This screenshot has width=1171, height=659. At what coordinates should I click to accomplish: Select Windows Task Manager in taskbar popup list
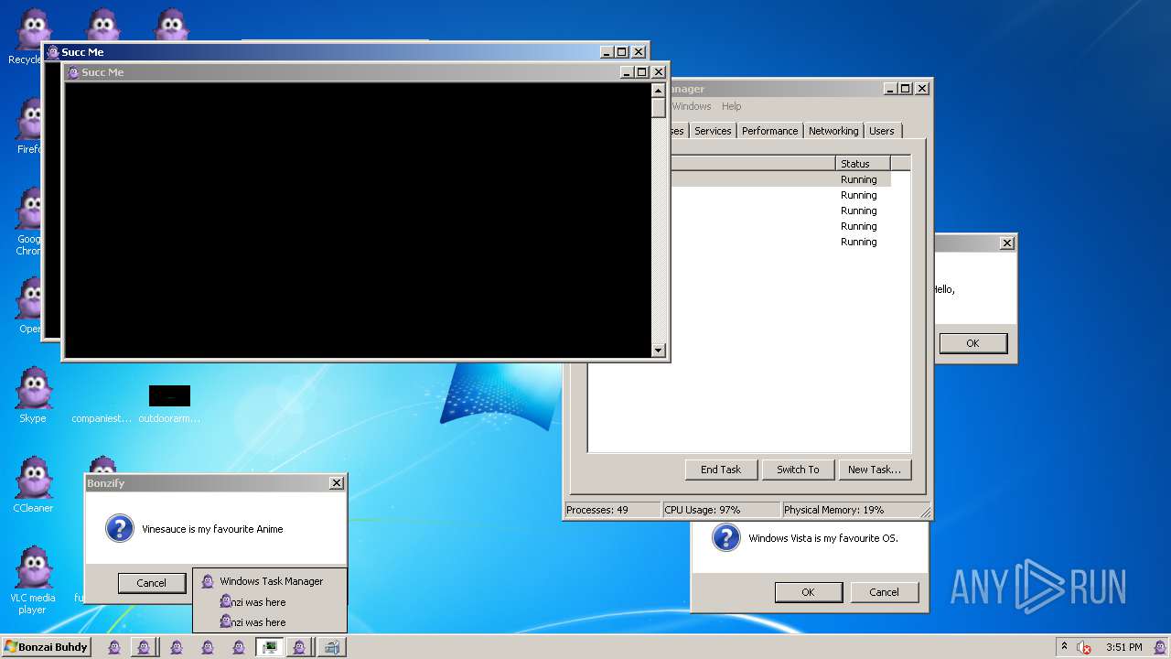[270, 581]
